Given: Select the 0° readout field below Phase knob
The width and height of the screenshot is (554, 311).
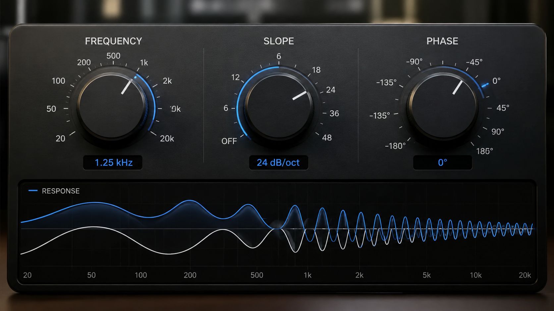Looking at the screenshot, I should coord(442,163).
